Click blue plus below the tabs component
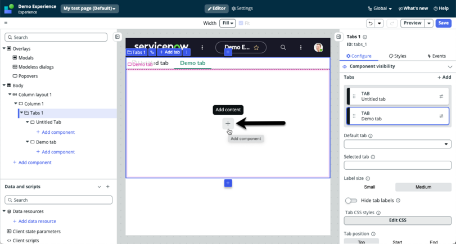The width and height of the screenshot is (456, 244). click(228, 183)
